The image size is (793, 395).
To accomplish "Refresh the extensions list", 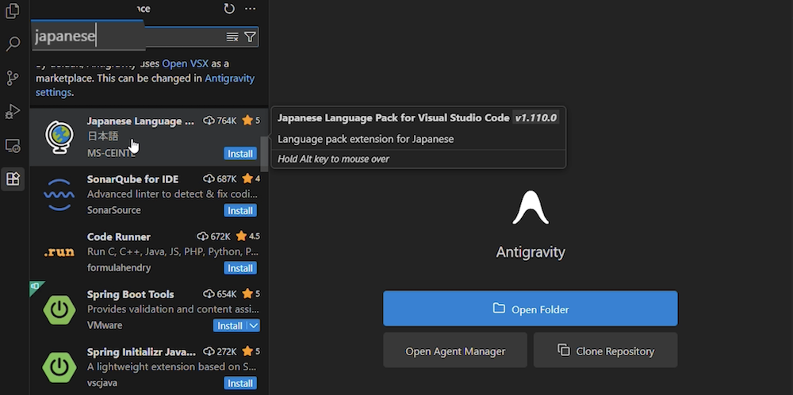I will tap(229, 9).
